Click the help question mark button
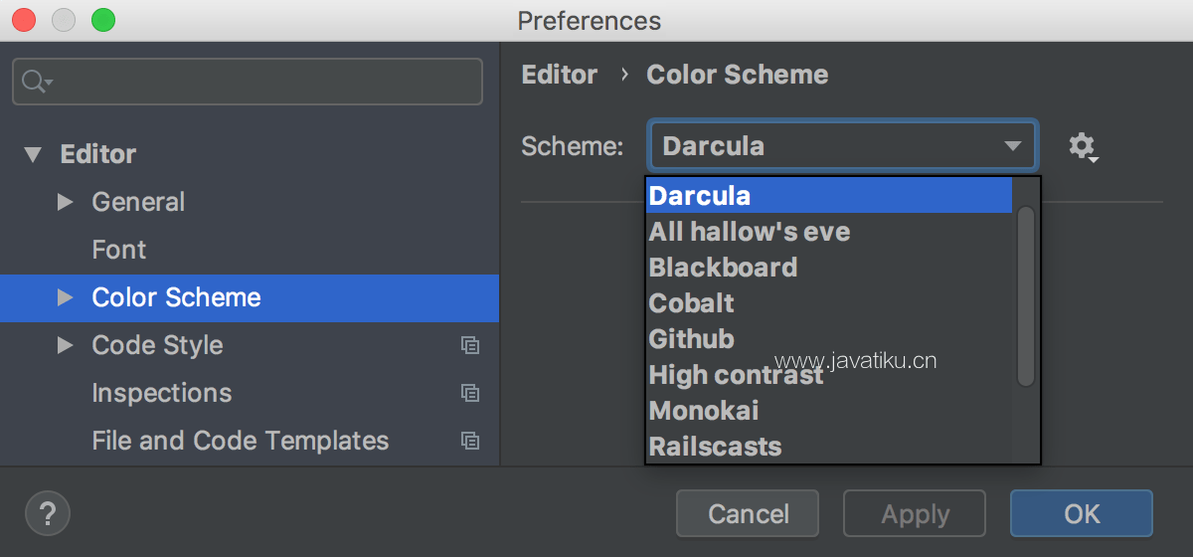The height and width of the screenshot is (557, 1193). 48,513
